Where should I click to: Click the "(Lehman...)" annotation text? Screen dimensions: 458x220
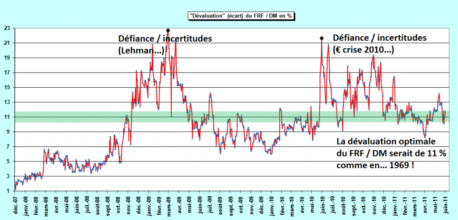click(141, 51)
